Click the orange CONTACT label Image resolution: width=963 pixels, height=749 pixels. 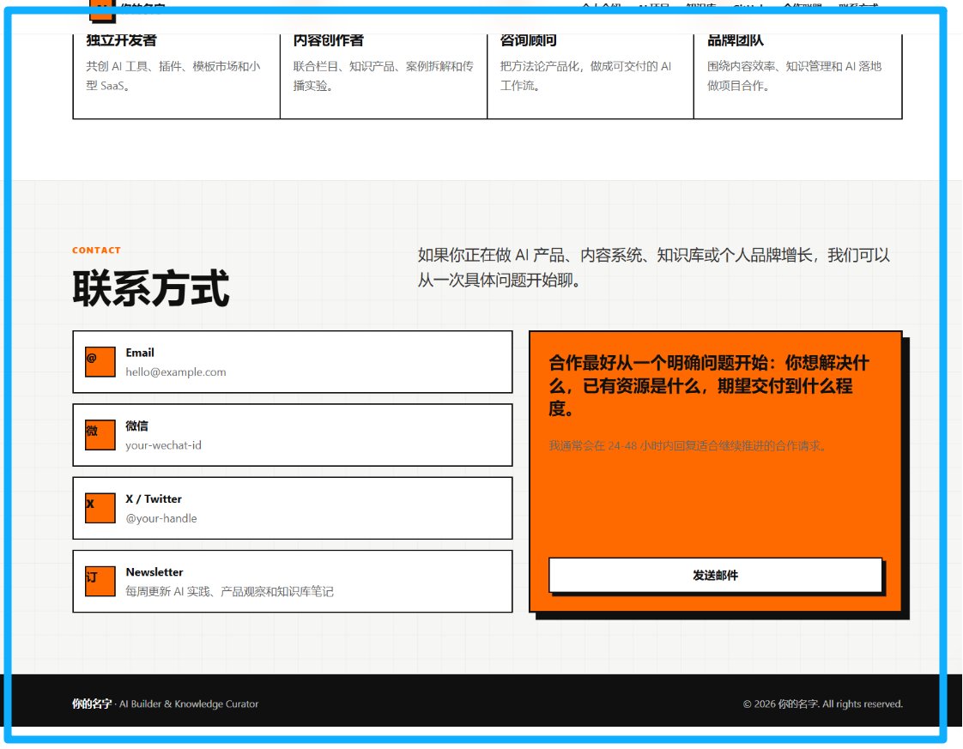click(96, 251)
